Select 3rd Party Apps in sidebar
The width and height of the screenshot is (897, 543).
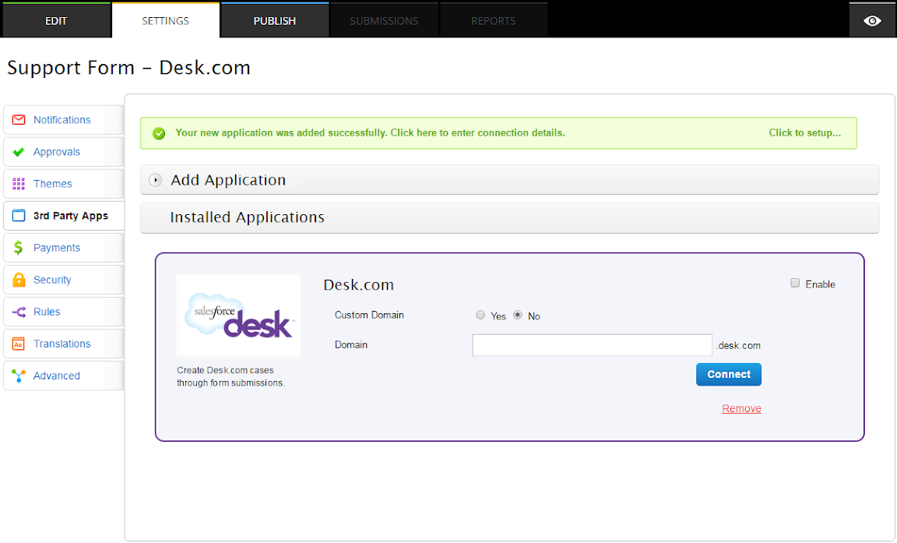[x=64, y=216]
